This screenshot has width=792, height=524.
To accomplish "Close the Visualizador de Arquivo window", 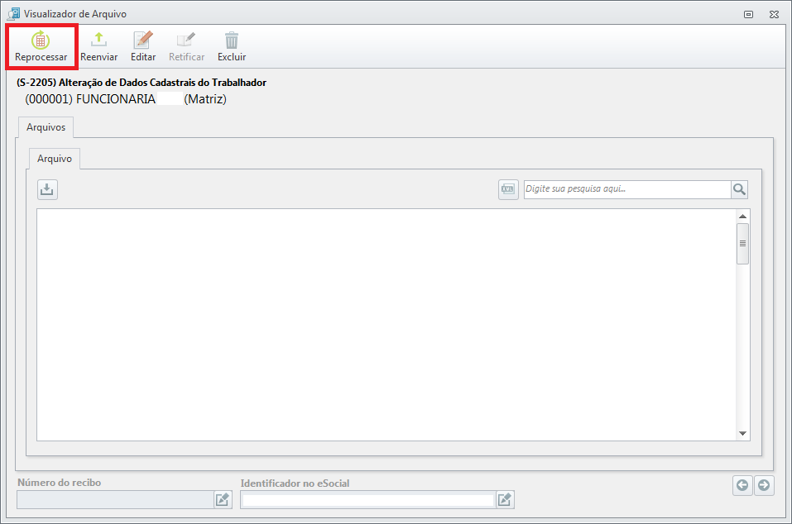I will tap(774, 14).
